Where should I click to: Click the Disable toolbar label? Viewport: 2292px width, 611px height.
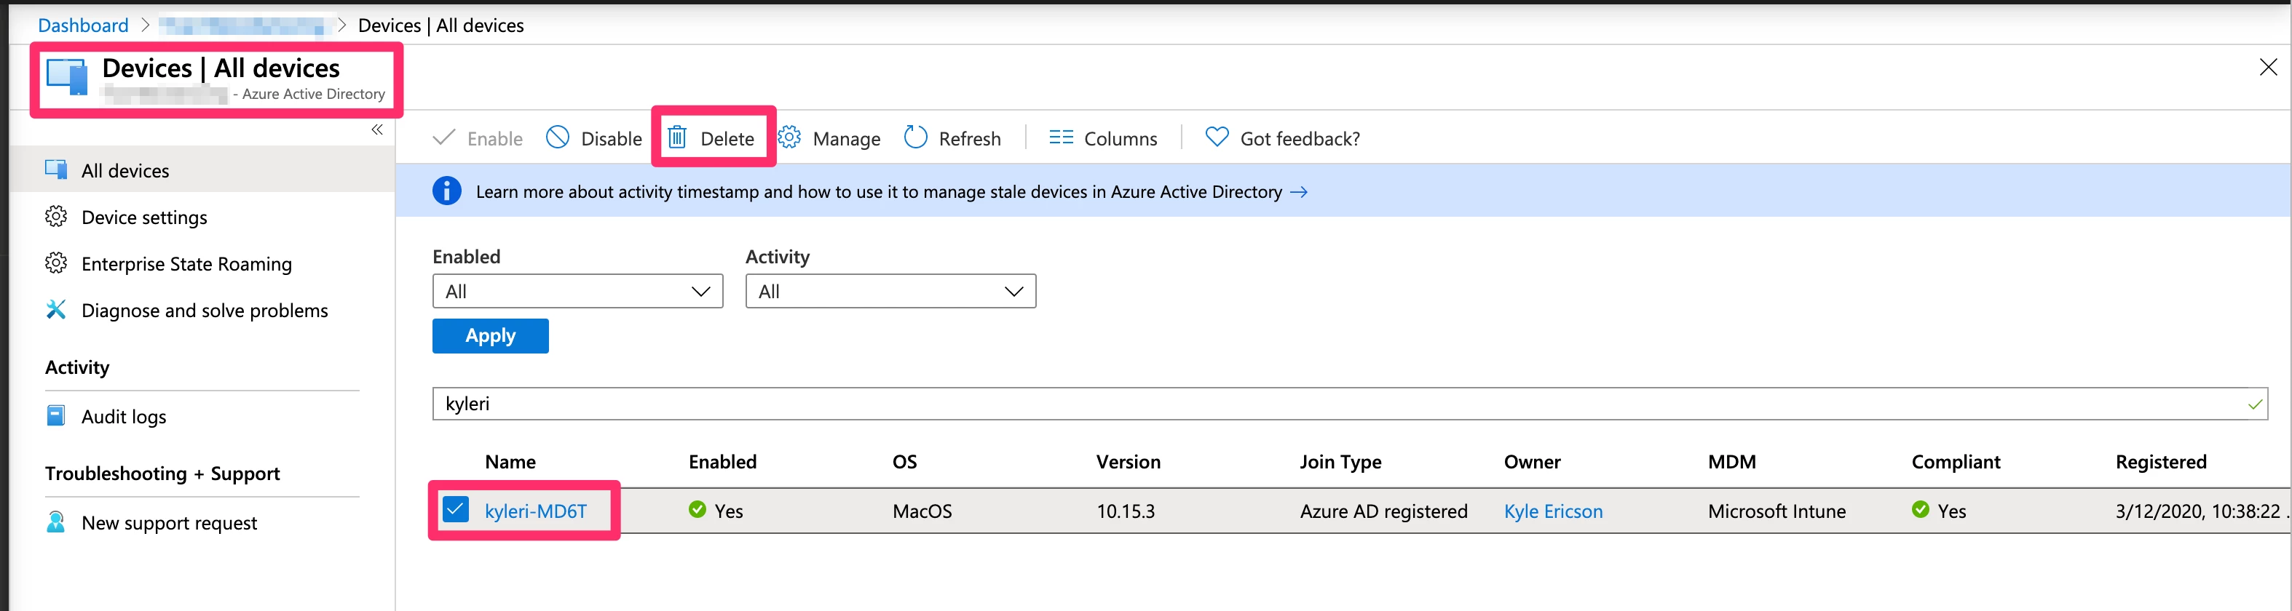tap(612, 139)
